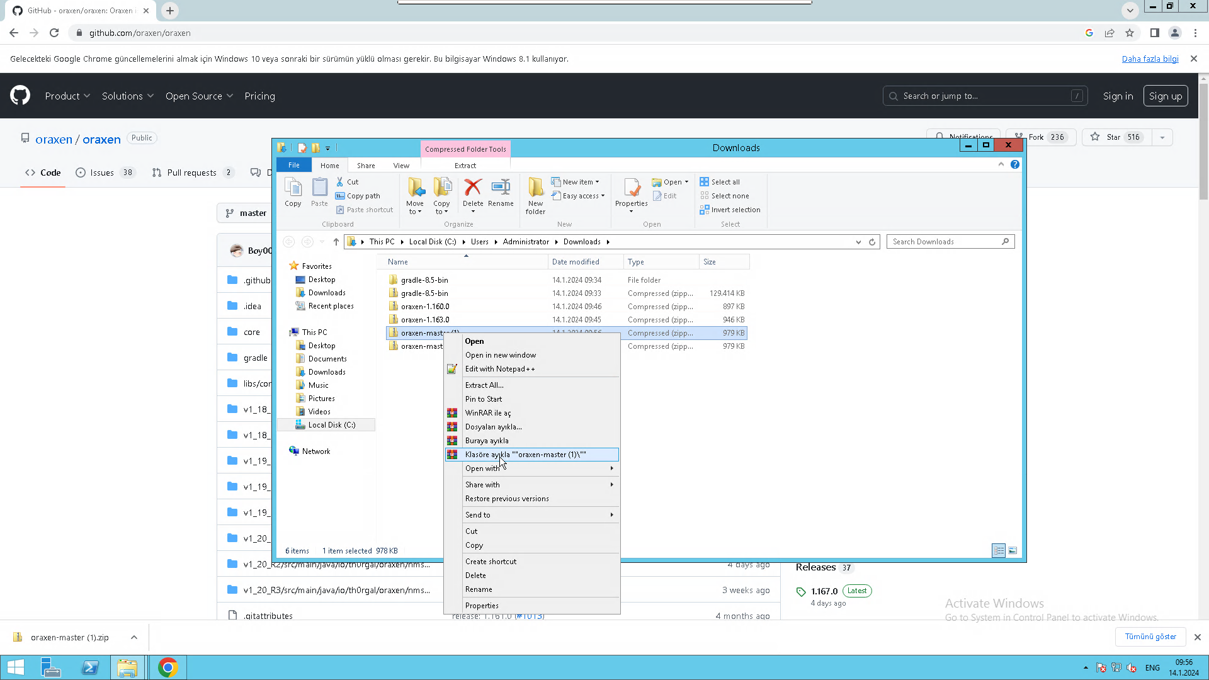The image size is (1209, 680).
Task: Switch to the Share ribbon tab
Action: coord(366,166)
